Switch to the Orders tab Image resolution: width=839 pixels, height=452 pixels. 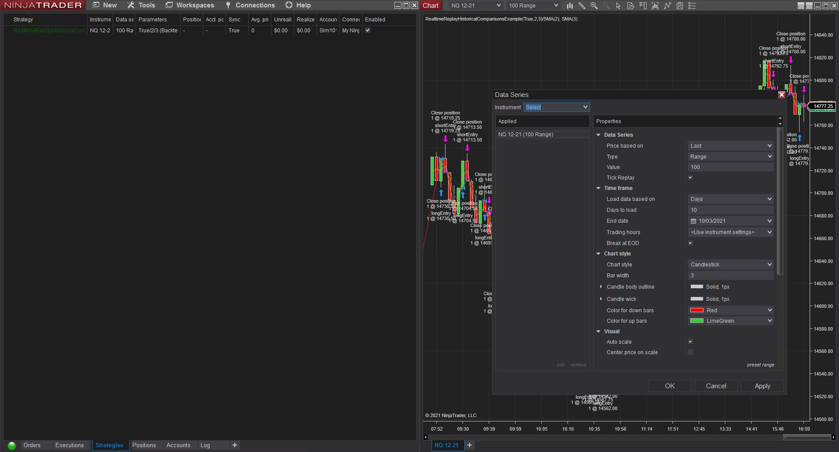[32, 445]
